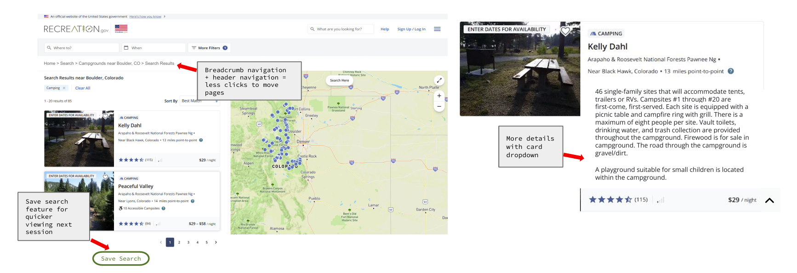797x273 pixels.
Task: Go to results page 5
Action: click(207, 242)
